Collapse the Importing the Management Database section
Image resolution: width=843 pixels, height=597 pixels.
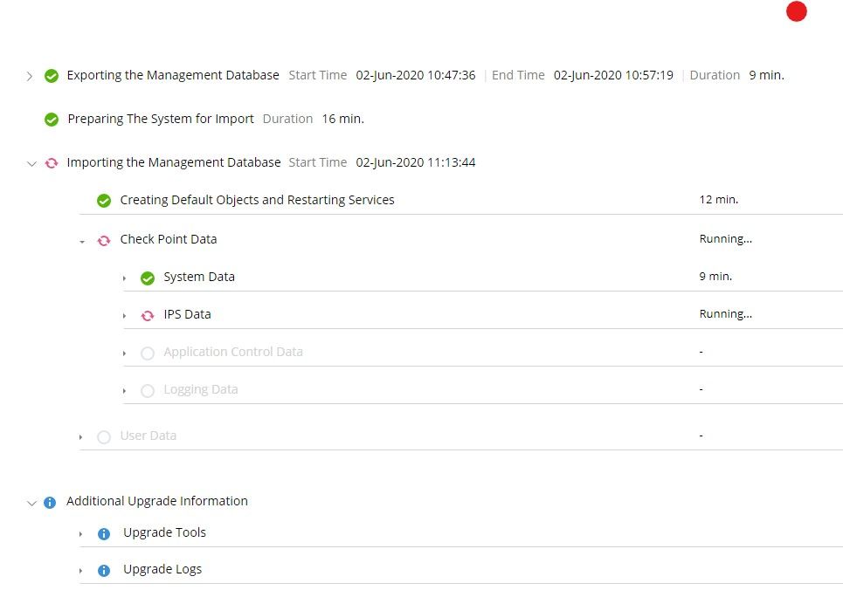click(31, 163)
